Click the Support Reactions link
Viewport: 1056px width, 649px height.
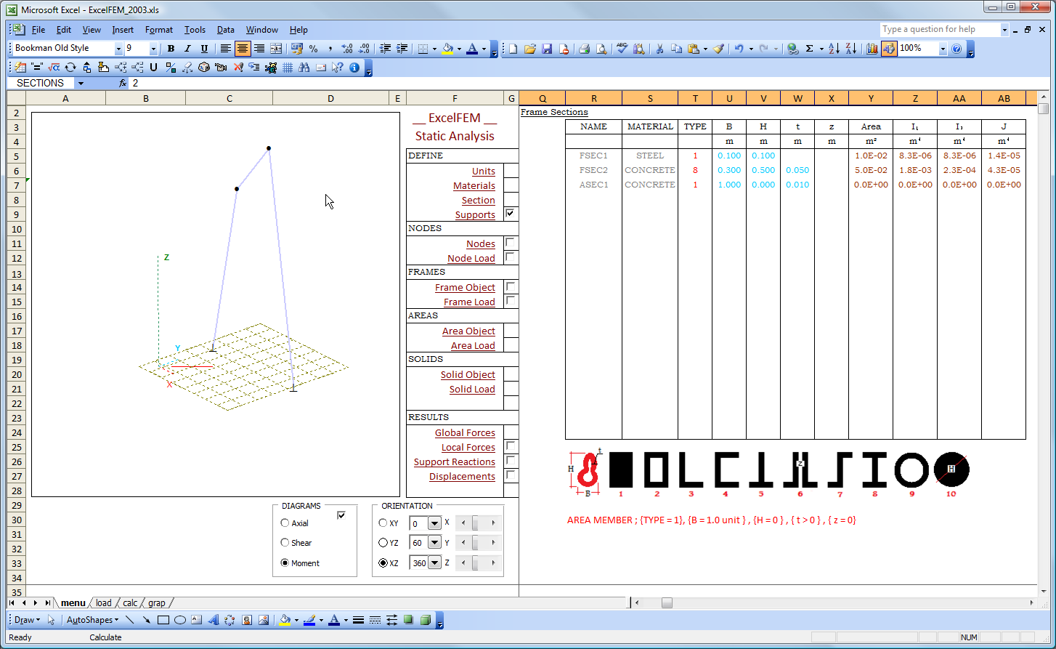point(455,462)
